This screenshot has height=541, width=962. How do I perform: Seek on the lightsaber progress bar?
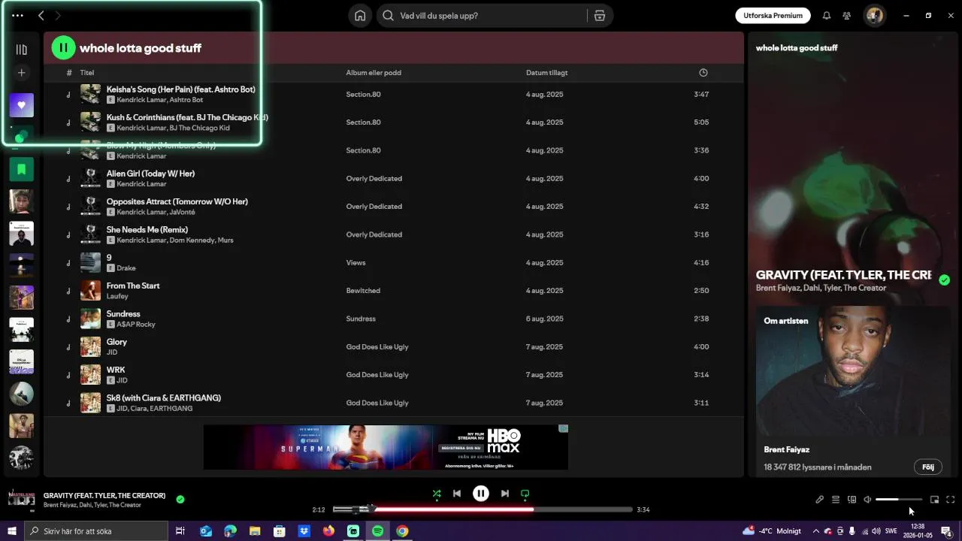(x=483, y=509)
